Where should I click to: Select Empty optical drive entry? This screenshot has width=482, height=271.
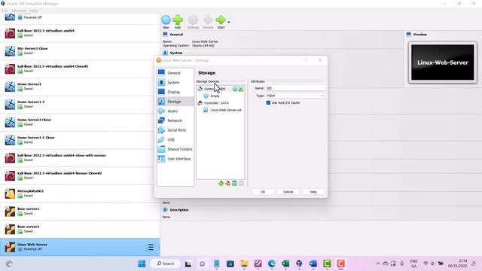(x=215, y=96)
